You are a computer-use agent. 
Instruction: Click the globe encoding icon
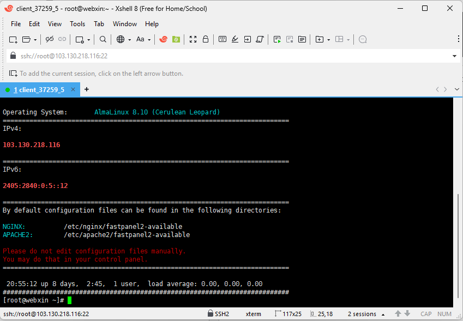coord(121,39)
